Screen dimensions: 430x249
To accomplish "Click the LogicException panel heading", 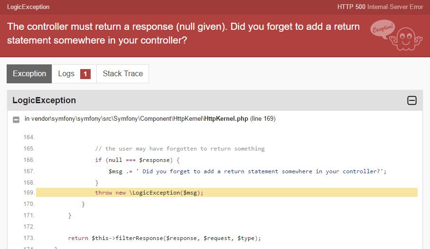I will 44,100.
